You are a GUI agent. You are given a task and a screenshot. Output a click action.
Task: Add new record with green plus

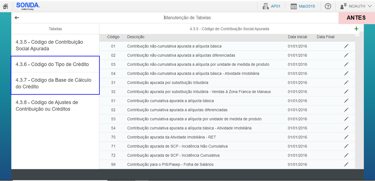[356, 29]
